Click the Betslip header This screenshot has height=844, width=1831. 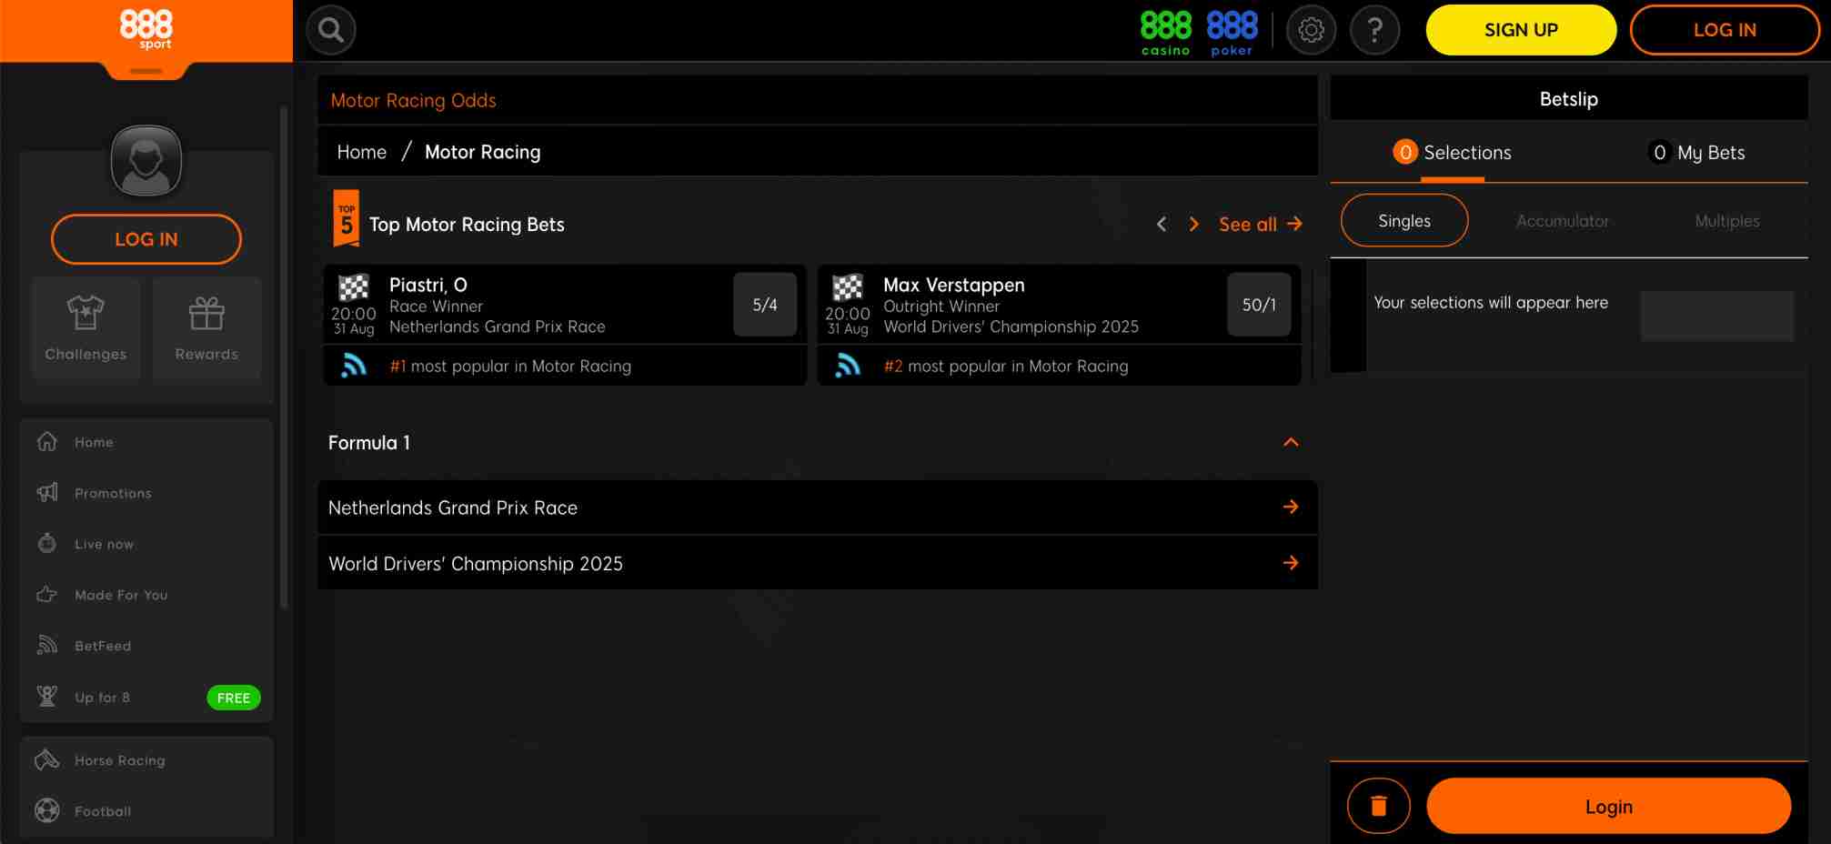(x=1568, y=98)
